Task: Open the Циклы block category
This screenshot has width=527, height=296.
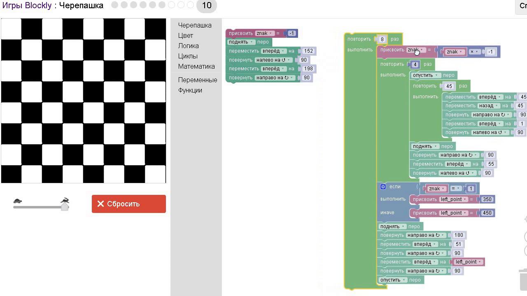Action: pyautogui.click(x=188, y=56)
